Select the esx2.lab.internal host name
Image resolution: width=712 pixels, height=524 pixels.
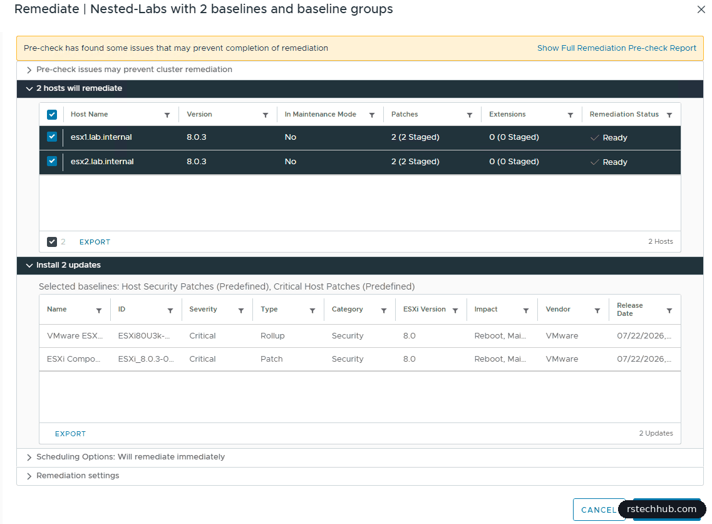pos(102,161)
